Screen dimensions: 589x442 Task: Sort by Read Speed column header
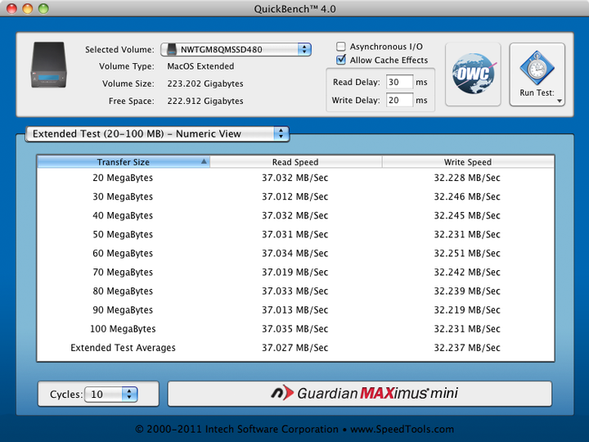pyautogui.click(x=295, y=162)
